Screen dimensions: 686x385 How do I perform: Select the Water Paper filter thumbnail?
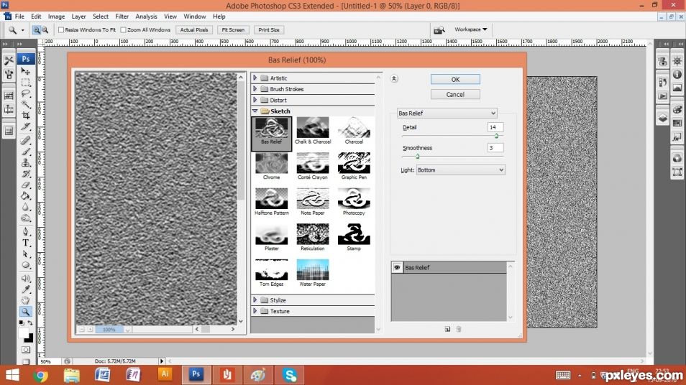coord(312,273)
